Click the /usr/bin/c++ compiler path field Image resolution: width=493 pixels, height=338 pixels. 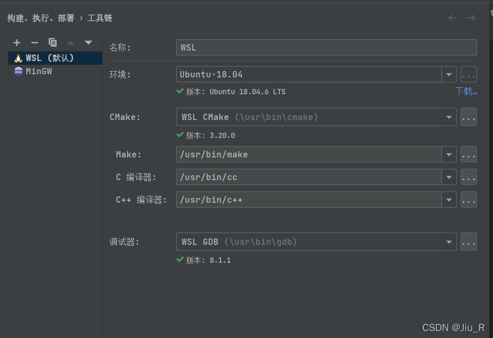click(x=309, y=200)
